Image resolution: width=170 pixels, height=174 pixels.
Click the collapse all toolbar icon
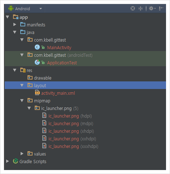point(140,8)
